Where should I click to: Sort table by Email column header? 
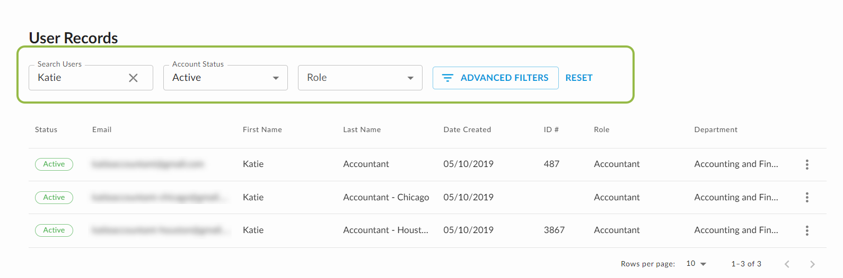(x=102, y=129)
